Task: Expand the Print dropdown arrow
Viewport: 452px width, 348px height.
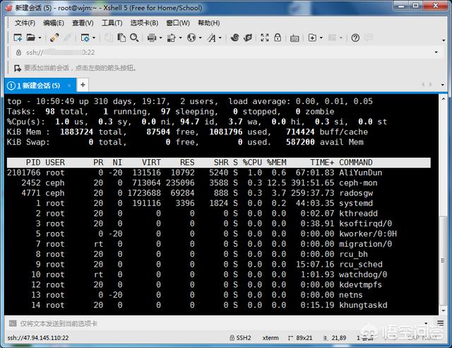Action: tap(160, 37)
